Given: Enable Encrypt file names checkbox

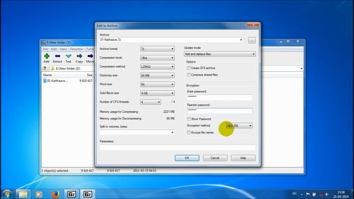Looking at the screenshot, I should 189,133.
